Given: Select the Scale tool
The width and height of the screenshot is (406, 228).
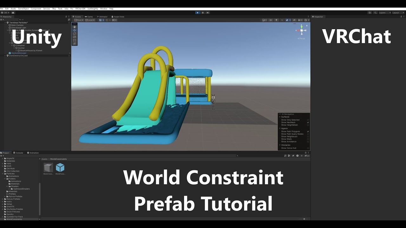Looking at the screenshot, I should pyautogui.click(x=75, y=37).
